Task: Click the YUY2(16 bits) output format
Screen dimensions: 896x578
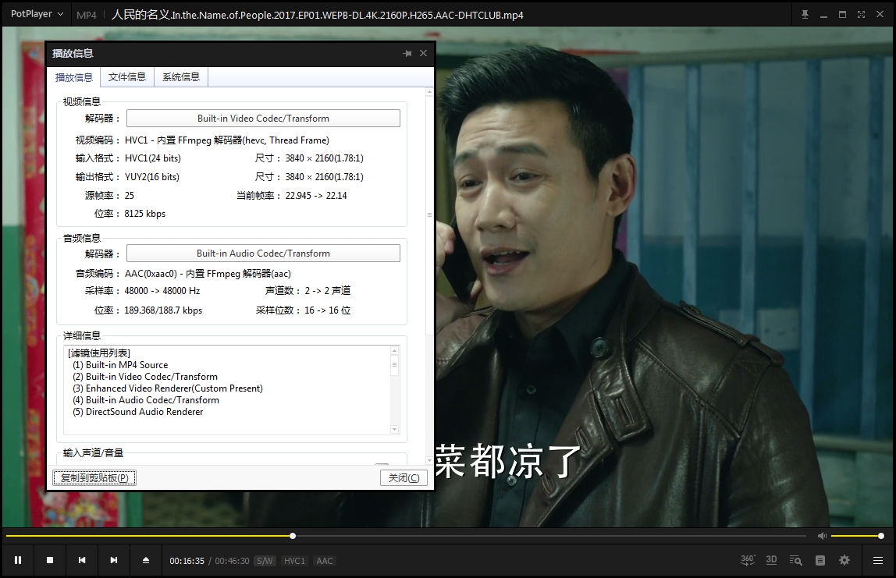Action: [152, 177]
